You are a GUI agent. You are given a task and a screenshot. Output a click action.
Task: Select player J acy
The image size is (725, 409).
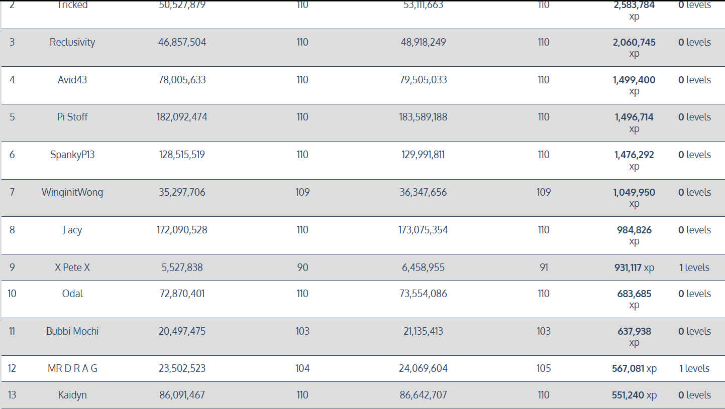point(72,230)
